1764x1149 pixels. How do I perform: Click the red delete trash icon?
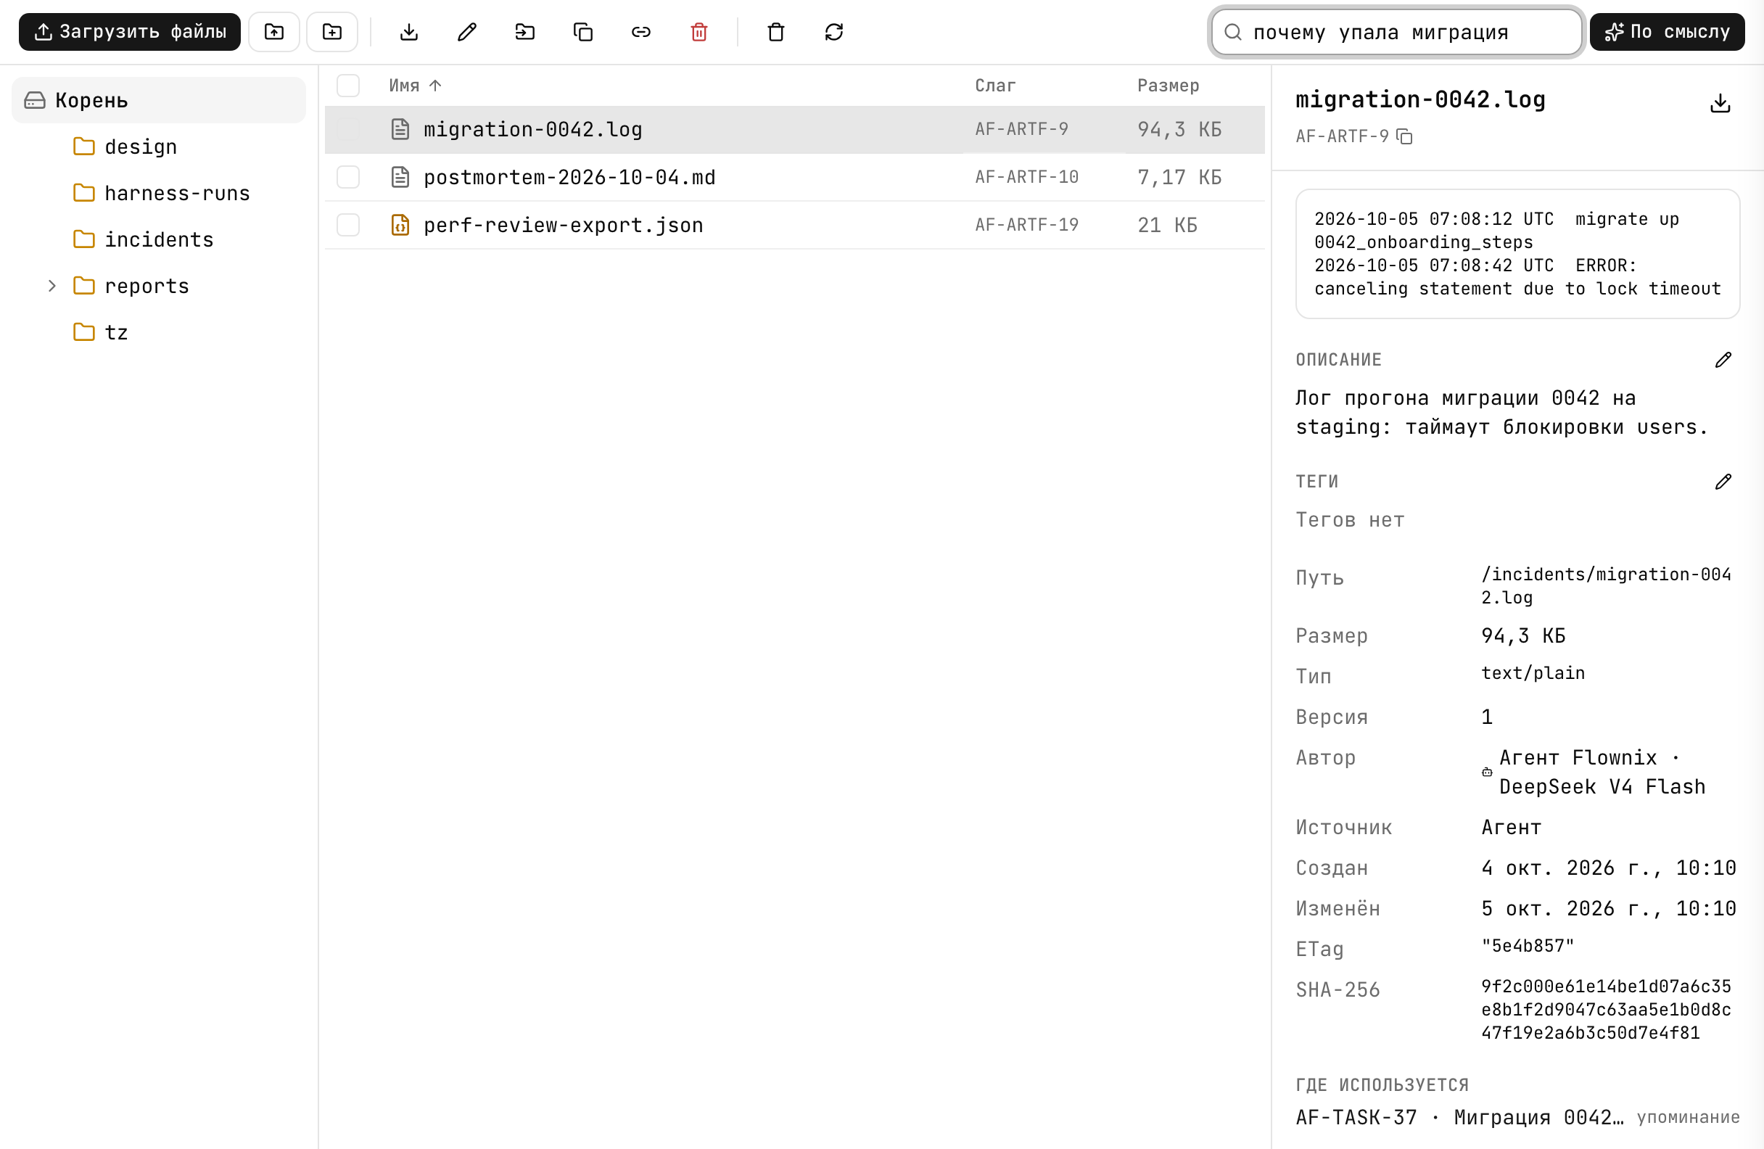pyautogui.click(x=699, y=32)
